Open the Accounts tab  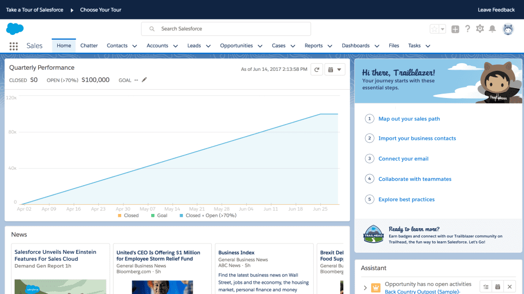(157, 46)
